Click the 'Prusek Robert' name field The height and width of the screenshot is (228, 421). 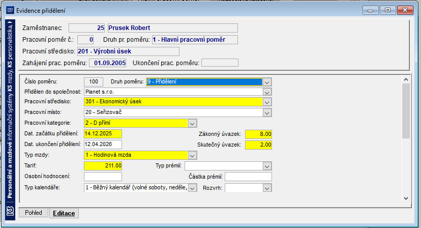[x=173, y=28]
